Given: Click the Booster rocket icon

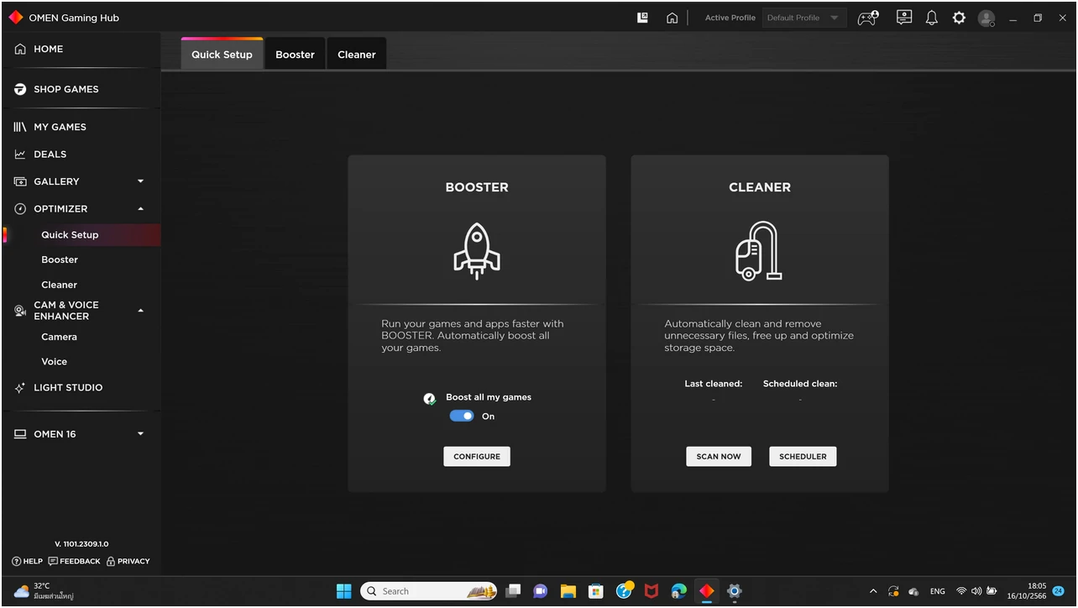Looking at the screenshot, I should tap(477, 251).
